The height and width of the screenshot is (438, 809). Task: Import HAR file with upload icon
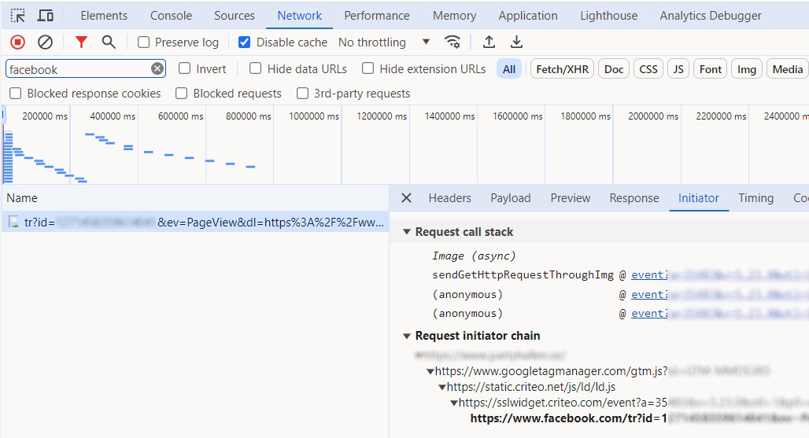pos(489,42)
